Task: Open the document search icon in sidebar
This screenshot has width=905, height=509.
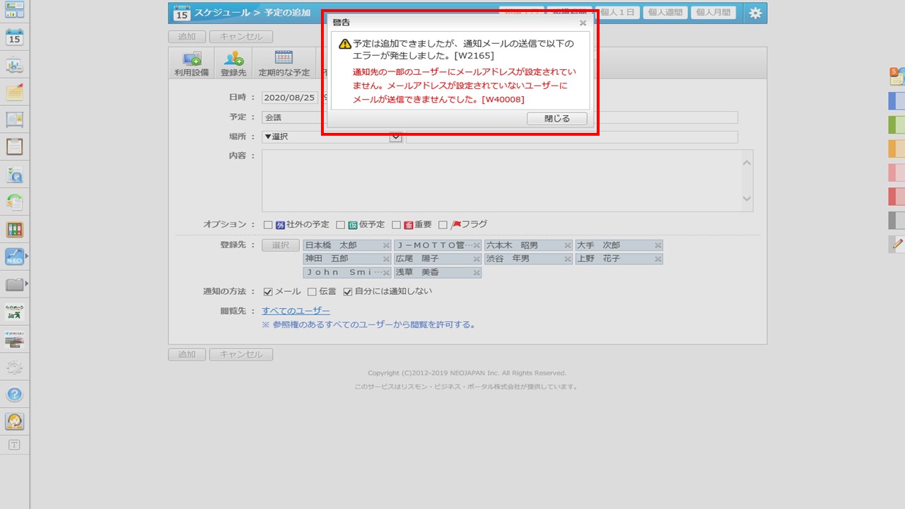Action: click(15, 174)
